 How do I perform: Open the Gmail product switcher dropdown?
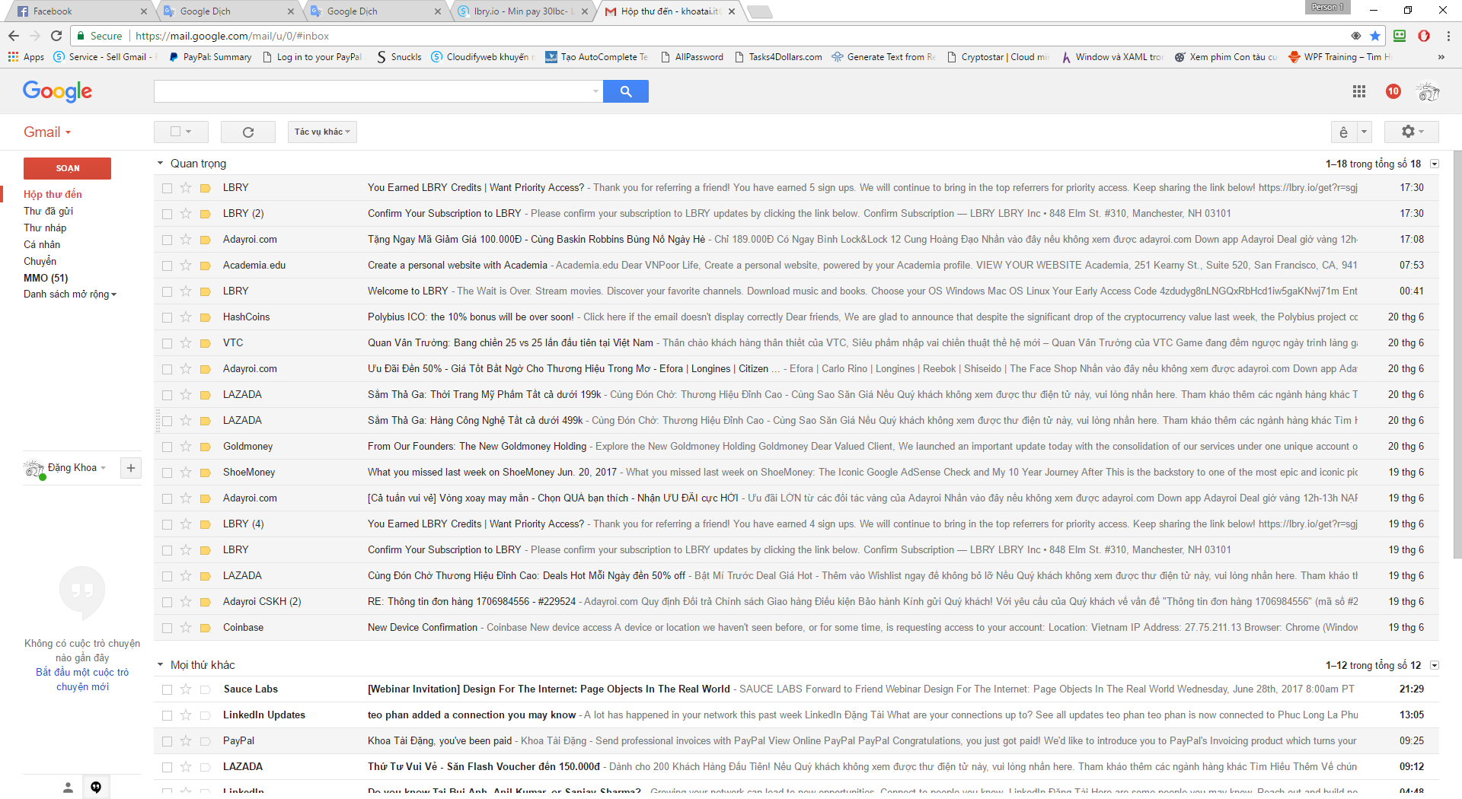[47, 132]
